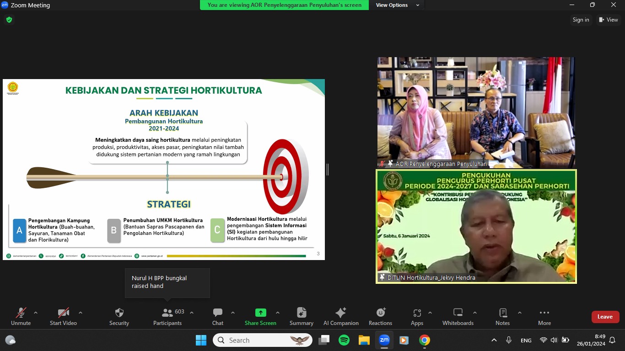Open the Notes tool
Viewport: 625px width, 351px height.
click(x=502, y=316)
